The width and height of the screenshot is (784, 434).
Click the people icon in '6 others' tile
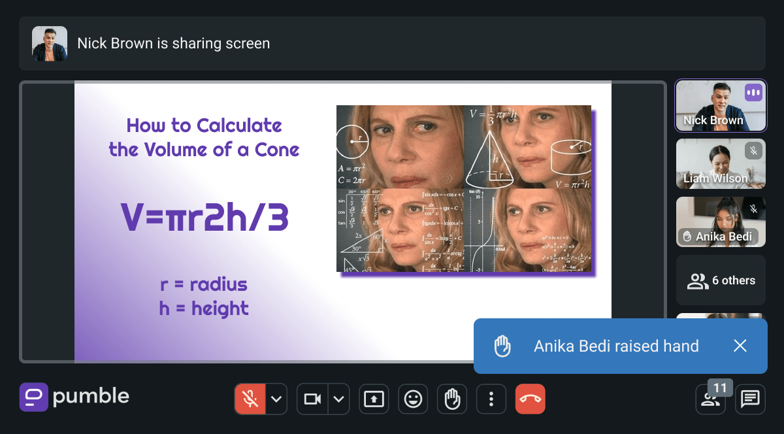click(x=698, y=281)
